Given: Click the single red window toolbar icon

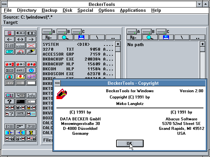Looking at the screenshot, I should pyautogui.click(x=10, y=33).
